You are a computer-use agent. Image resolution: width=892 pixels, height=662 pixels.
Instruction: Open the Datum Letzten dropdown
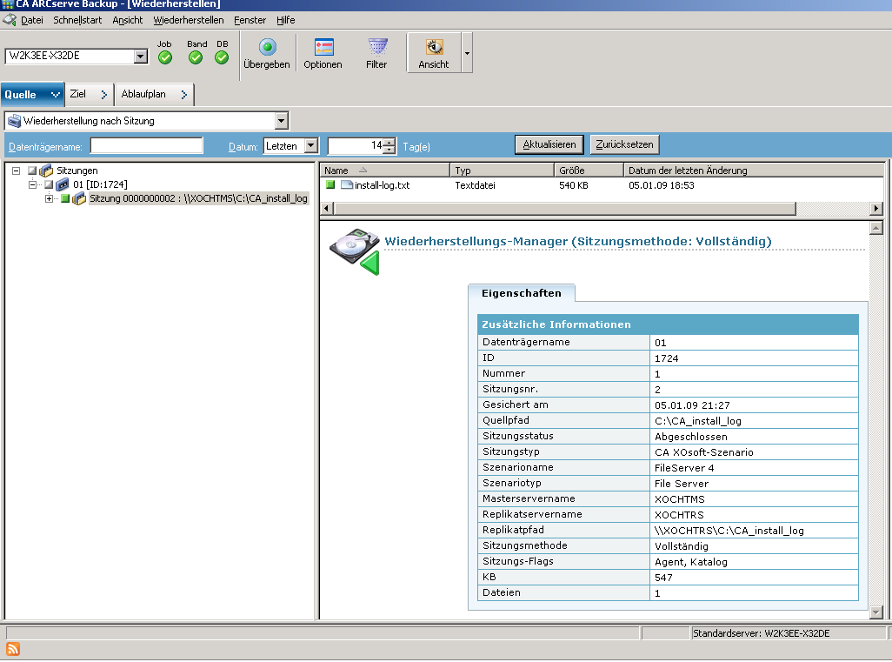[x=311, y=146]
